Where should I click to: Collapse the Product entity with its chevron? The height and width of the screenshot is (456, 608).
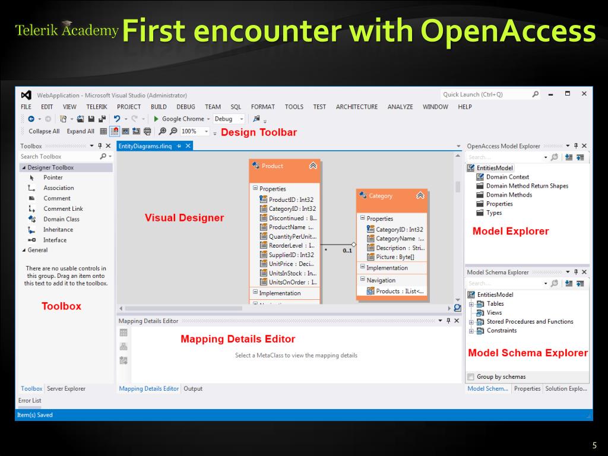313,166
